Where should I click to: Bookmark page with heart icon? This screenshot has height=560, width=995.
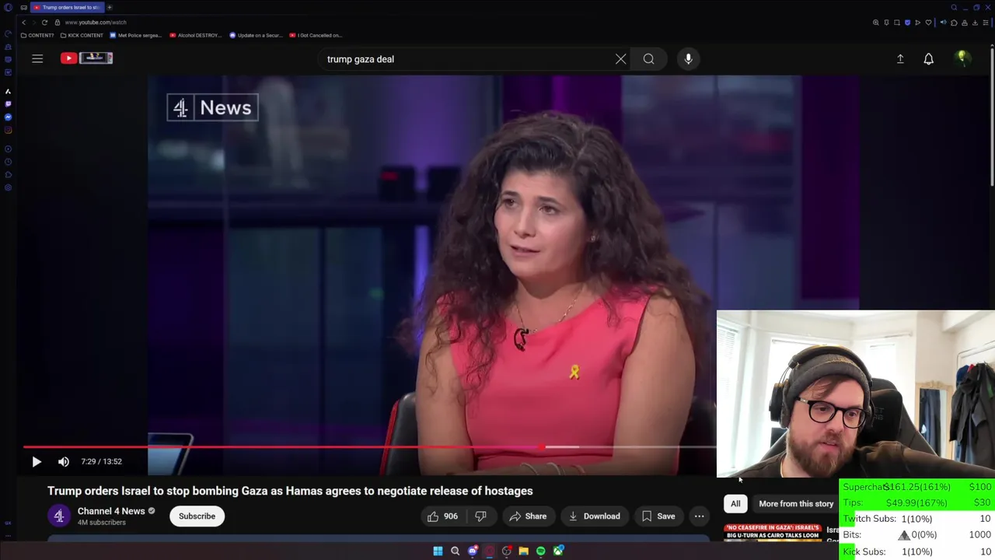tap(928, 23)
